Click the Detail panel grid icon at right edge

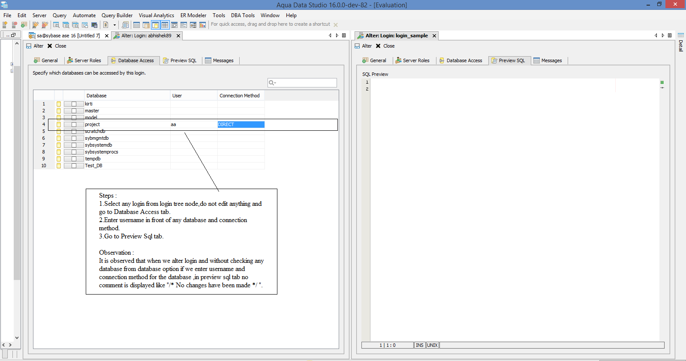pyautogui.click(x=680, y=36)
